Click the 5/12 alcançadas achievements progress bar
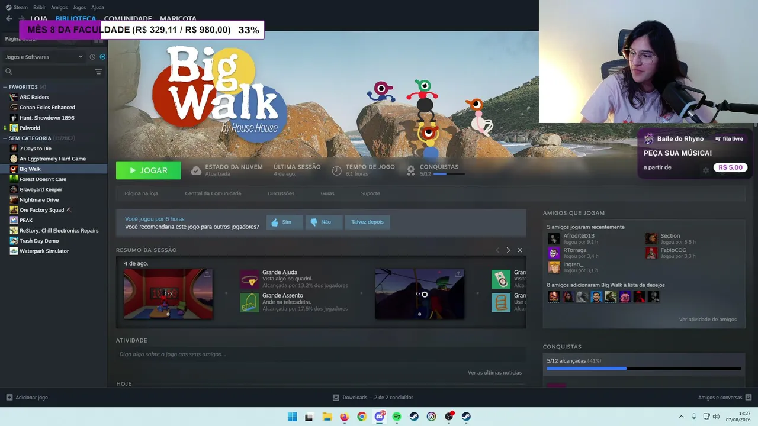Screen dimensions: 758x426 pyautogui.click(x=644, y=369)
